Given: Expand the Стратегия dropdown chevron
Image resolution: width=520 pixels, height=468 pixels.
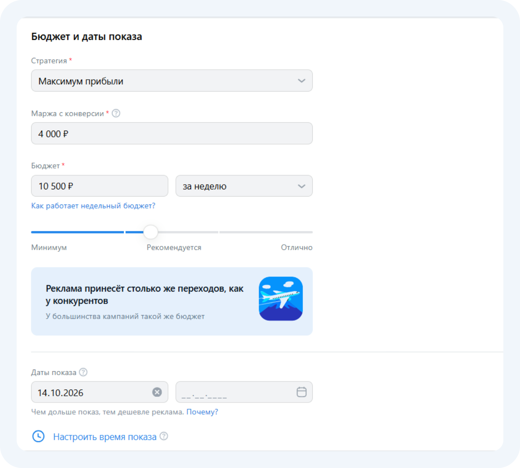Looking at the screenshot, I should point(302,81).
